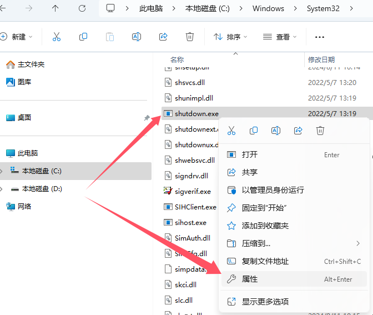Select file shunimpl.dll

[194, 98]
